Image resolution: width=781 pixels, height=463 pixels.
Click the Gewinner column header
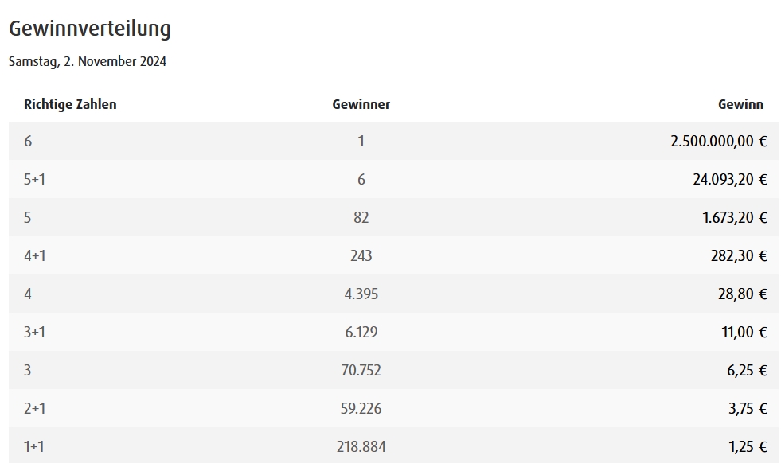pos(361,104)
